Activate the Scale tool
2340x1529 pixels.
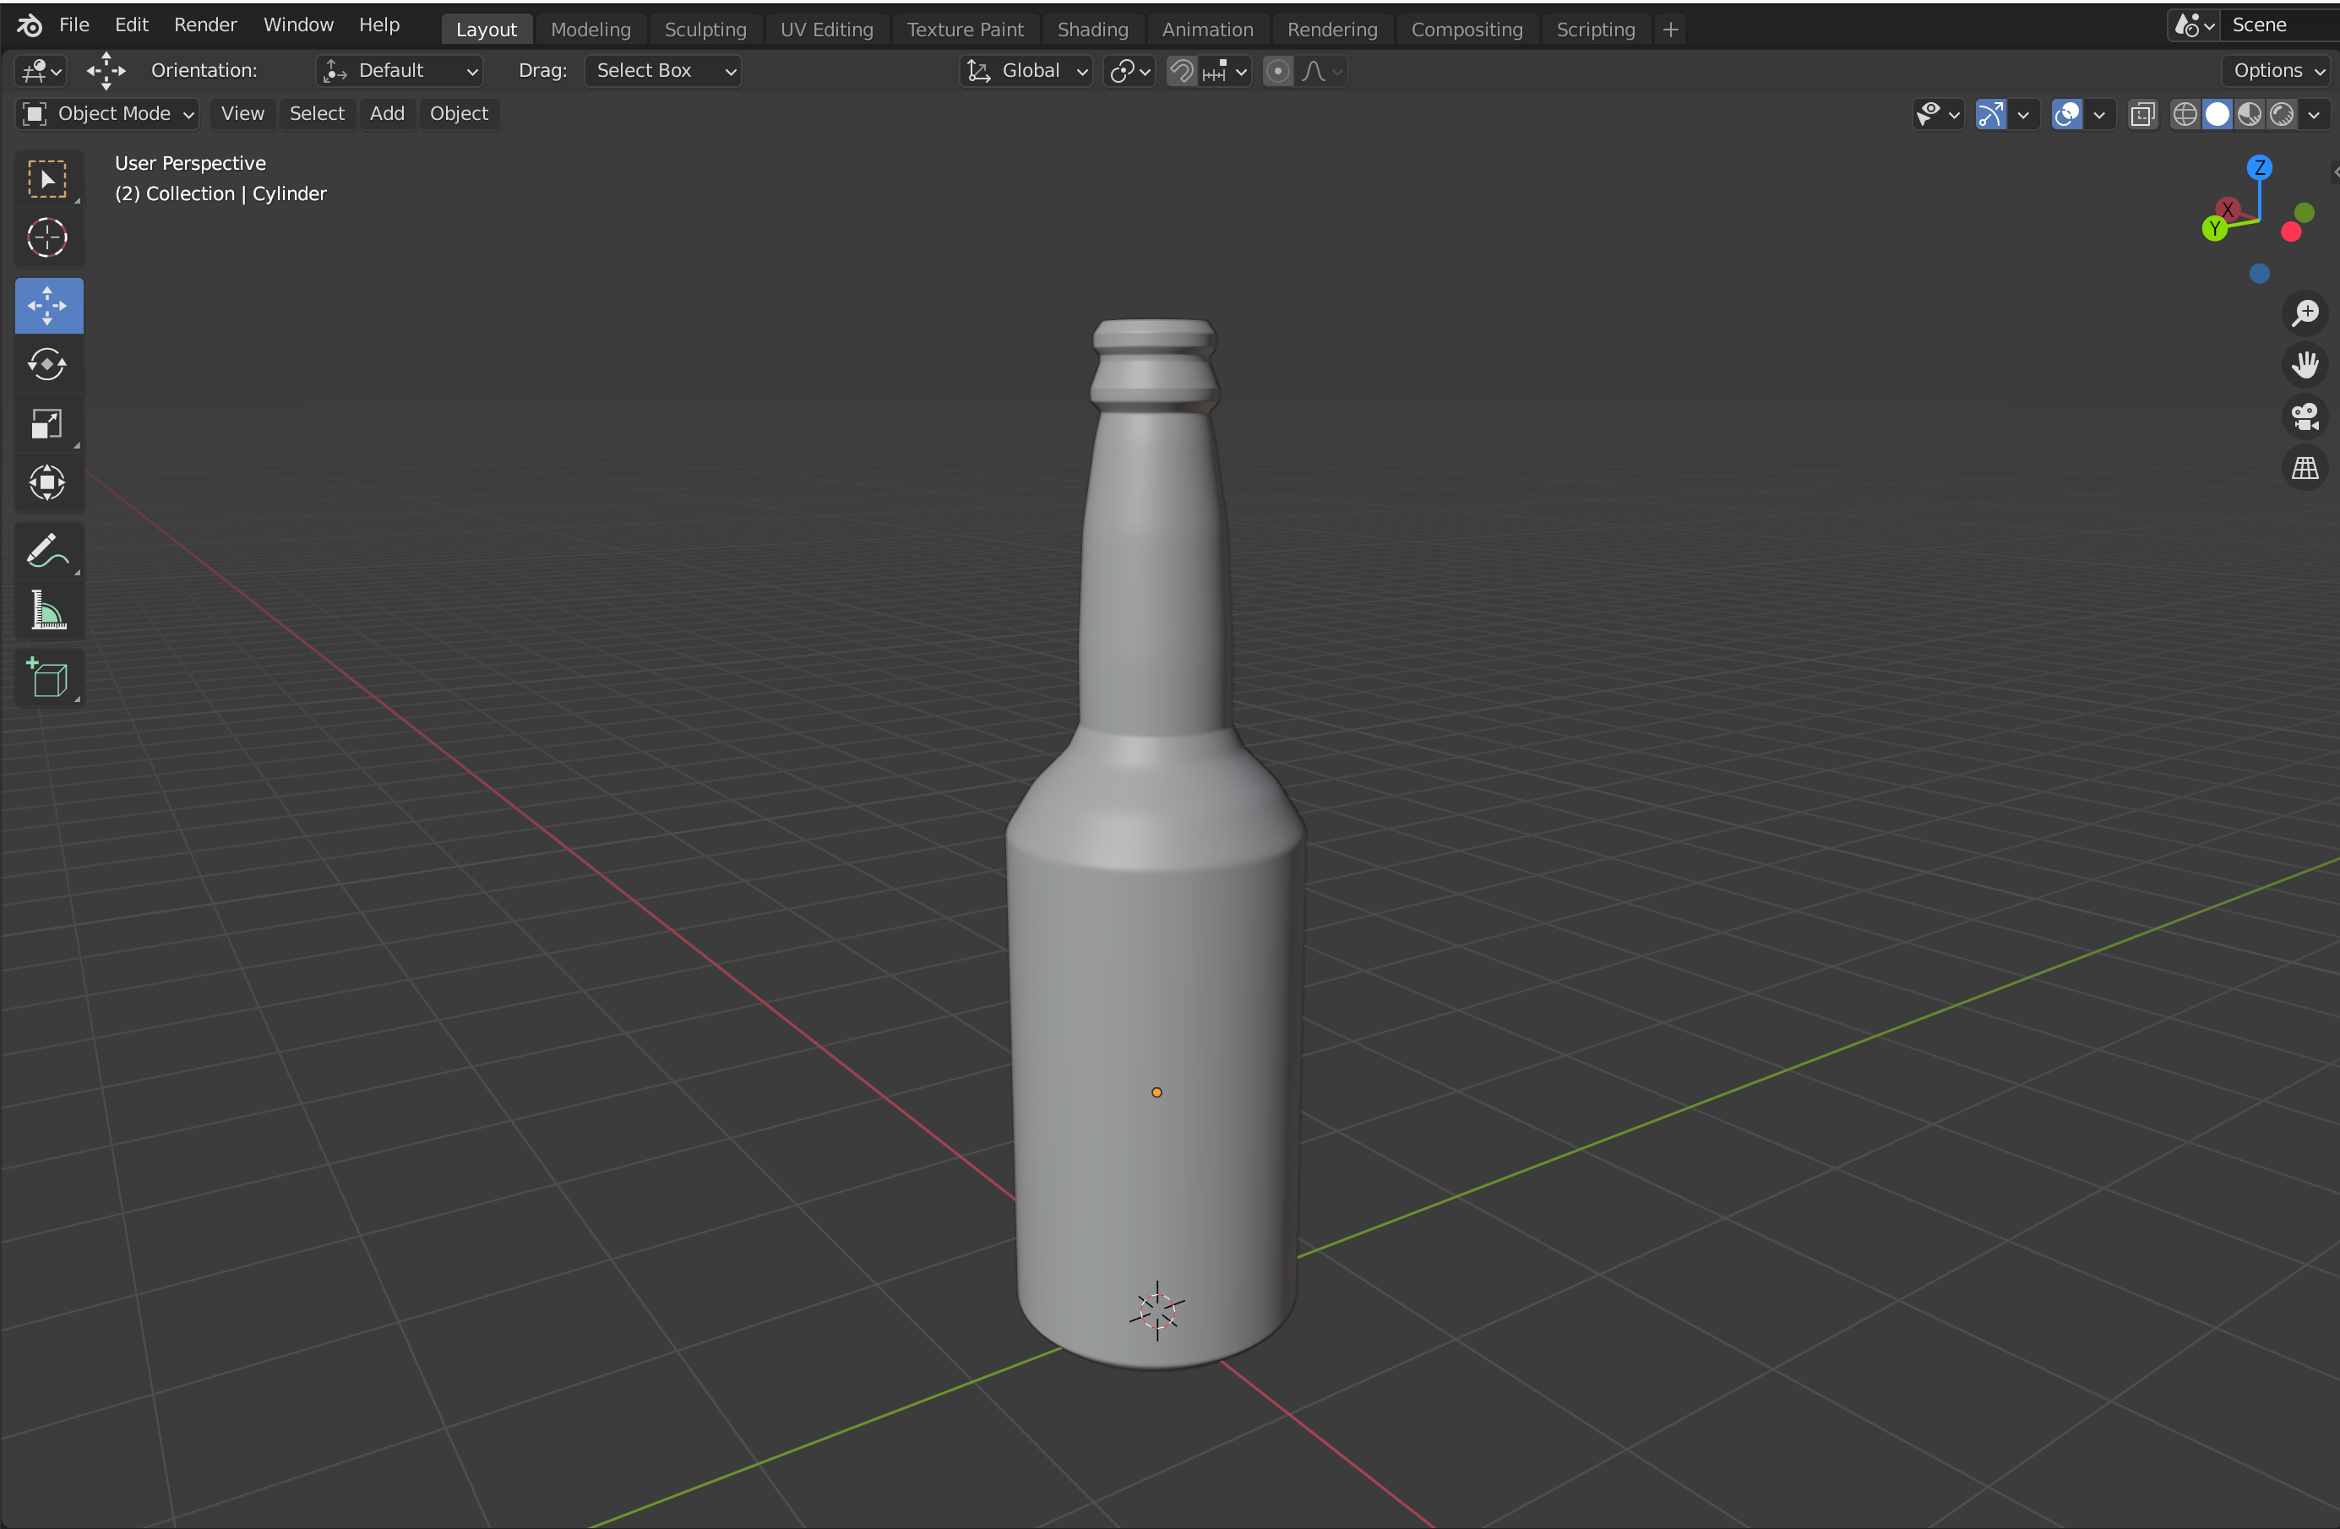(47, 424)
